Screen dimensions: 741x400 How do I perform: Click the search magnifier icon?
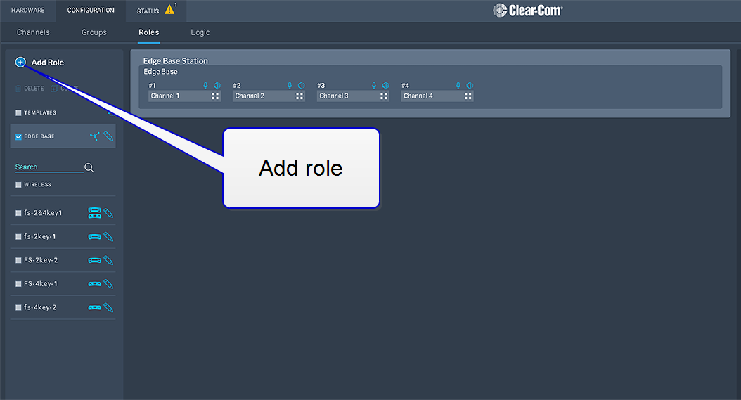pyautogui.click(x=89, y=167)
